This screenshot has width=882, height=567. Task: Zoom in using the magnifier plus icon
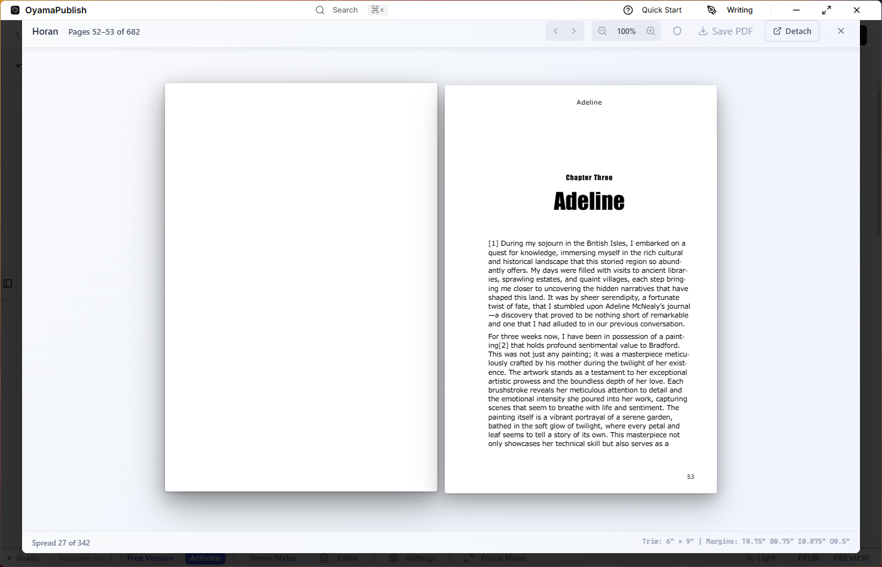[651, 30]
